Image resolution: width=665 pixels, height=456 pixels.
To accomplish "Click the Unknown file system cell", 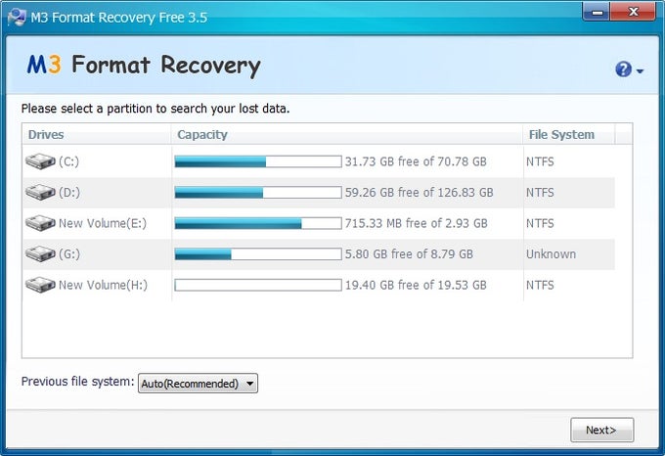I will point(551,254).
